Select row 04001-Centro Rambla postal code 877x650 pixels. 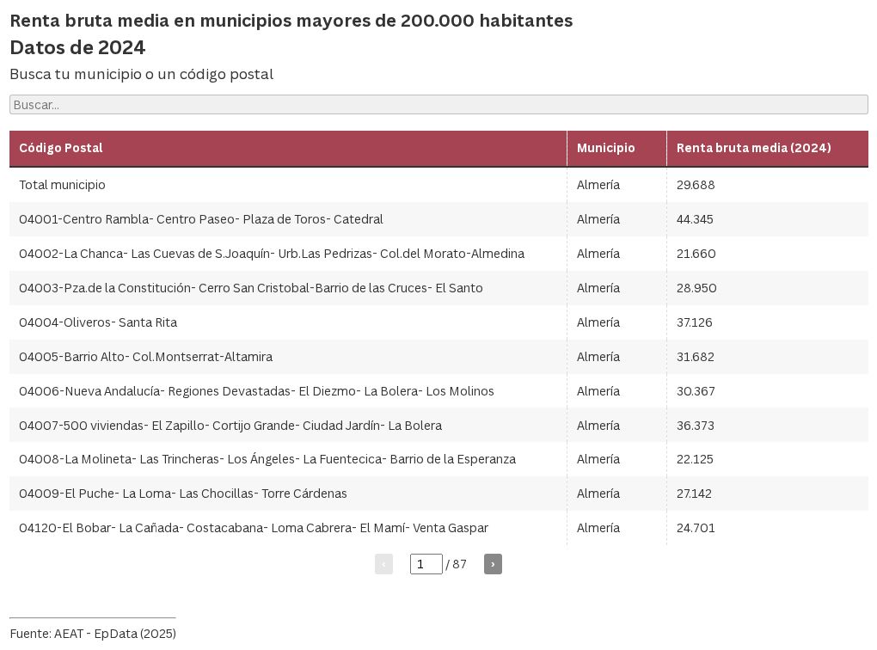[201, 219]
